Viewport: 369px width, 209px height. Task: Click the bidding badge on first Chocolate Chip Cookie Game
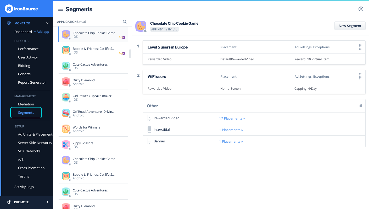pyautogui.click(x=122, y=37)
